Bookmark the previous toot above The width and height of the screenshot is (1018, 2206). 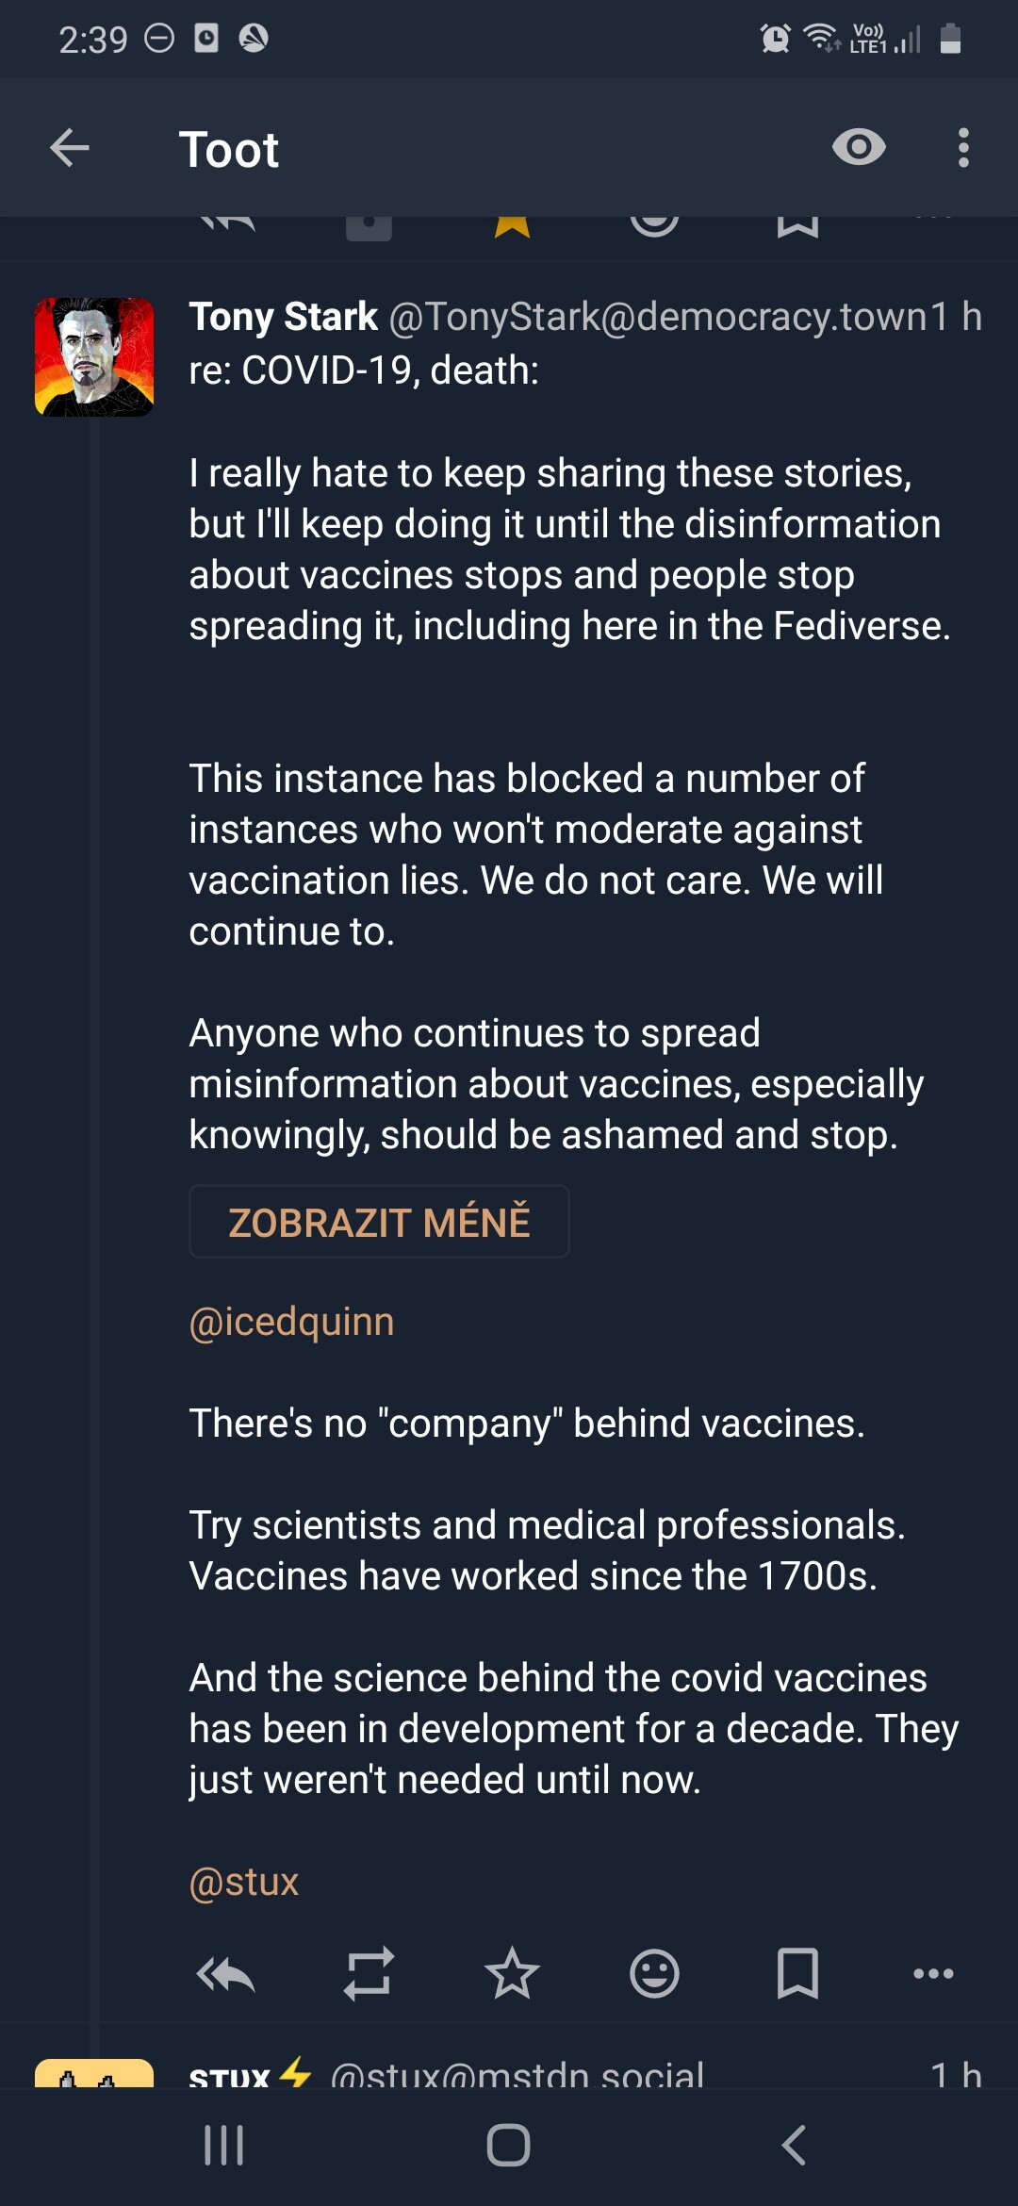(797, 226)
